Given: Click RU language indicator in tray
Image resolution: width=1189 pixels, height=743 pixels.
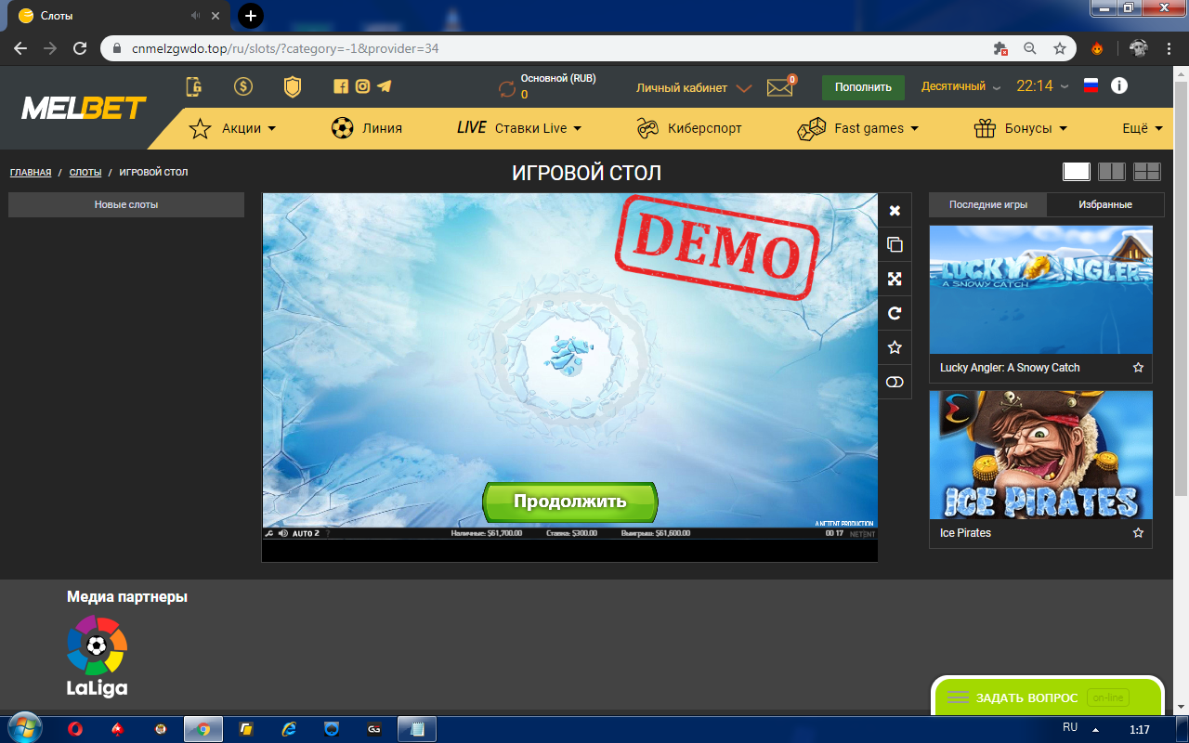Looking at the screenshot, I should [x=1070, y=727].
